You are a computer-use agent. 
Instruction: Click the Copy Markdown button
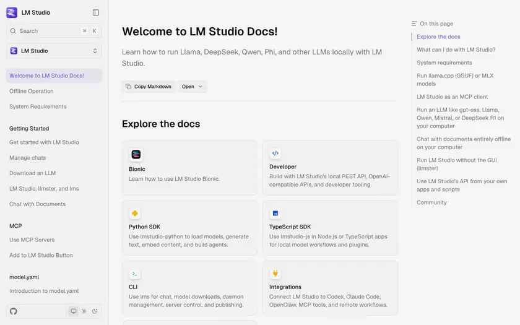pyautogui.click(x=148, y=87)
